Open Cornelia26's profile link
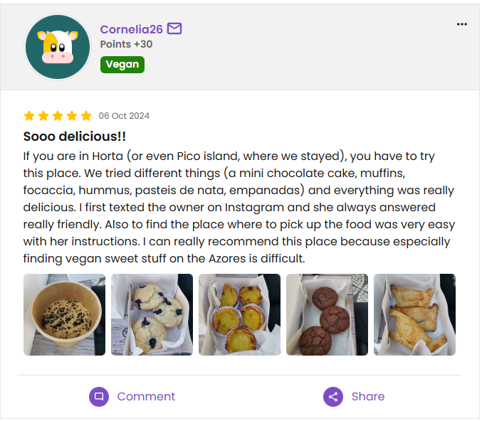This screenshot has width=482, height=421. click(x=132, y=29)
